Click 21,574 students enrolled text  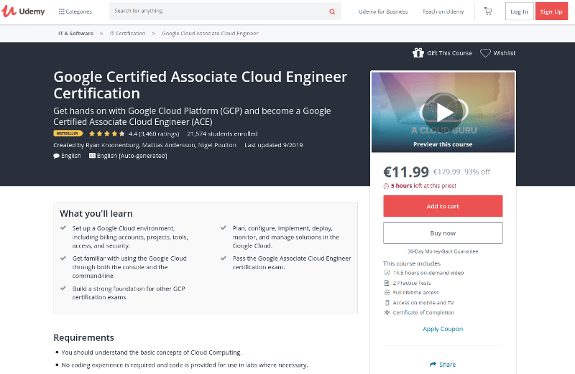pyautogui.click(x=222, y=134)
